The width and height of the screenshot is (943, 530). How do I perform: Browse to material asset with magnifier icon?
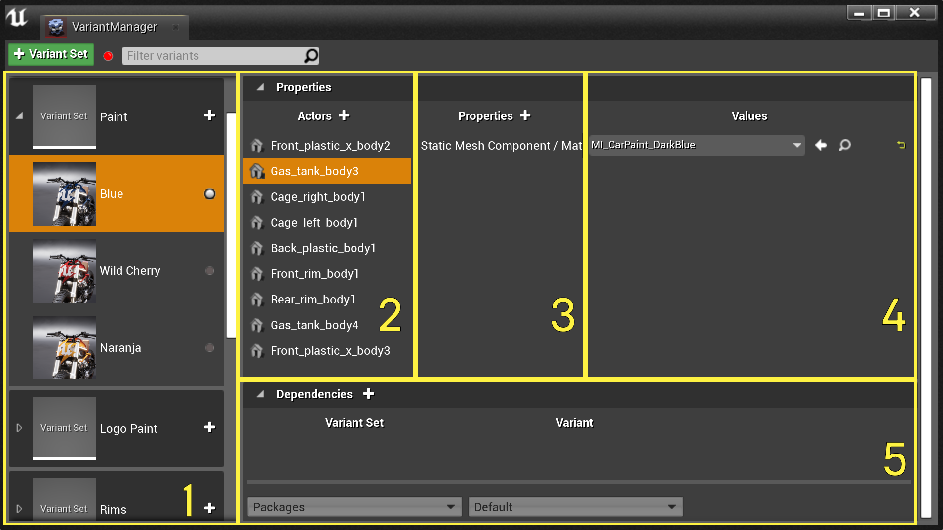845,145
